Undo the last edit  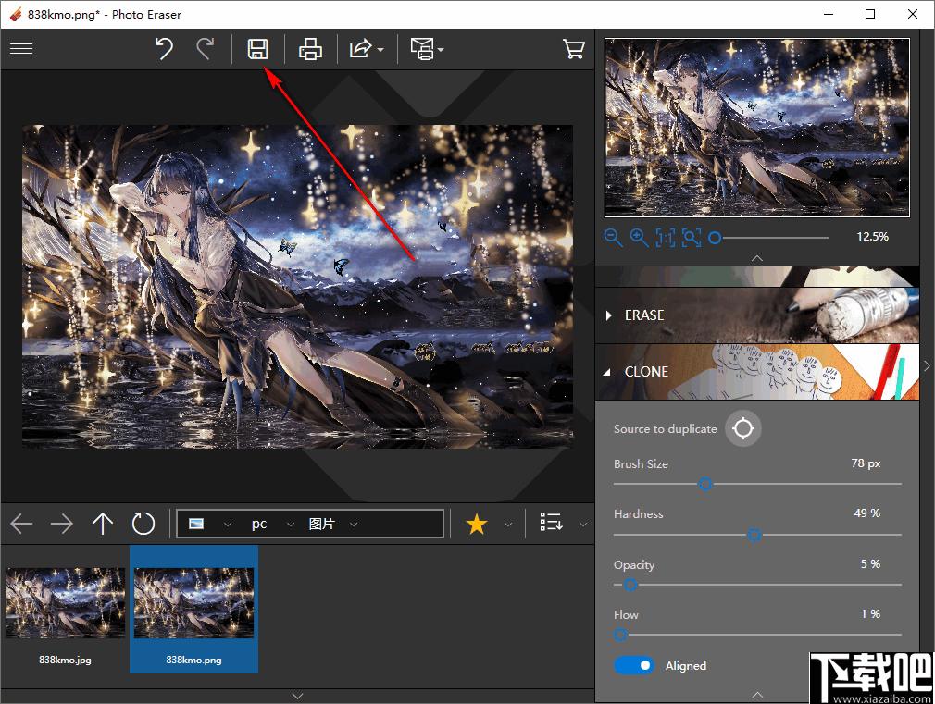[x=164, y=49]
